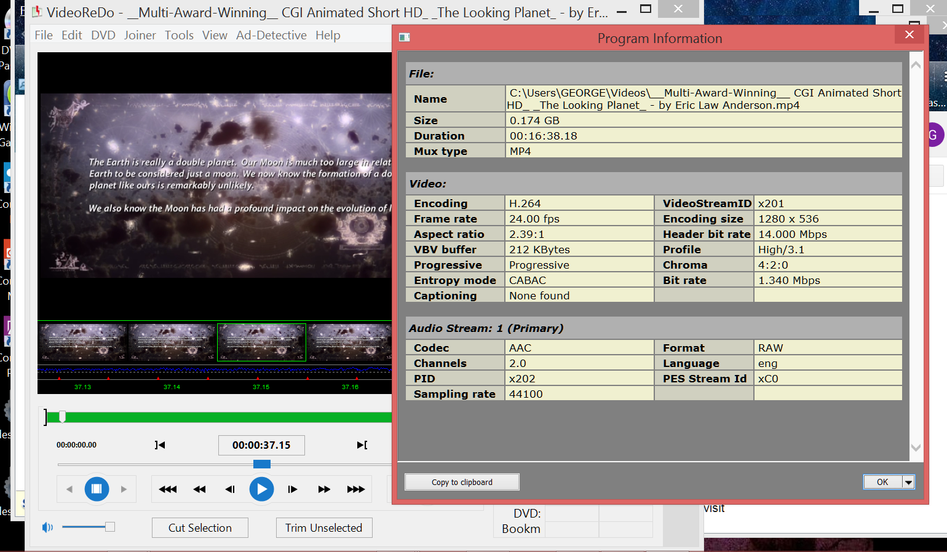This screenshot has width=947, height=552.
Task: Click the Cut Selection button
Action: [x=200, y=528]
